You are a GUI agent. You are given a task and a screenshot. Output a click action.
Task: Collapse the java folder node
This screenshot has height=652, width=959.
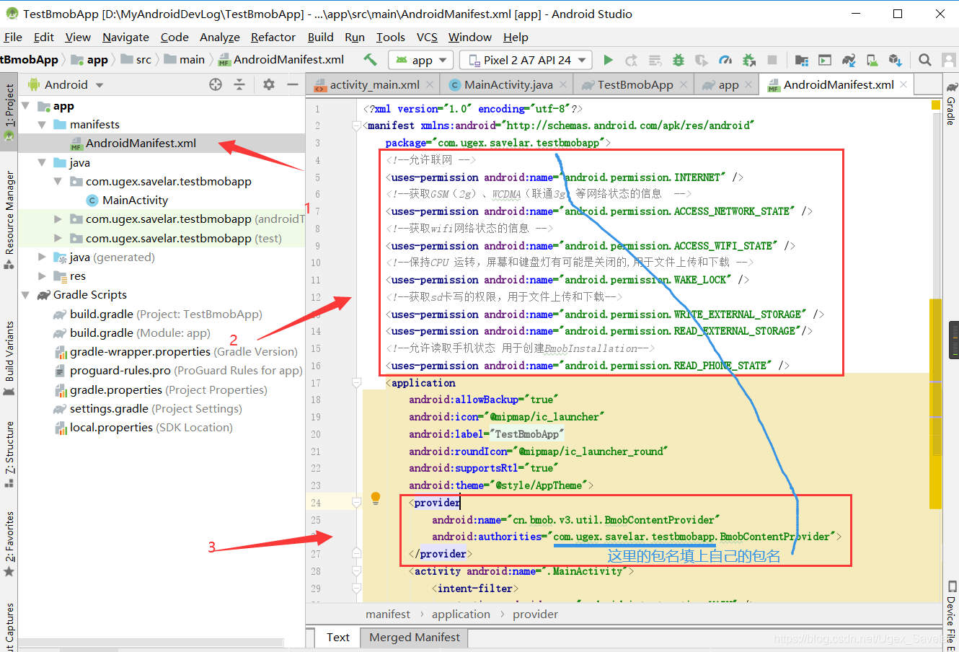pyautogui.click(x=42, y=163)
